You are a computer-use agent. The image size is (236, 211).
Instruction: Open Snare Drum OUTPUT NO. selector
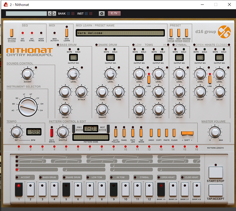(111, 57)
